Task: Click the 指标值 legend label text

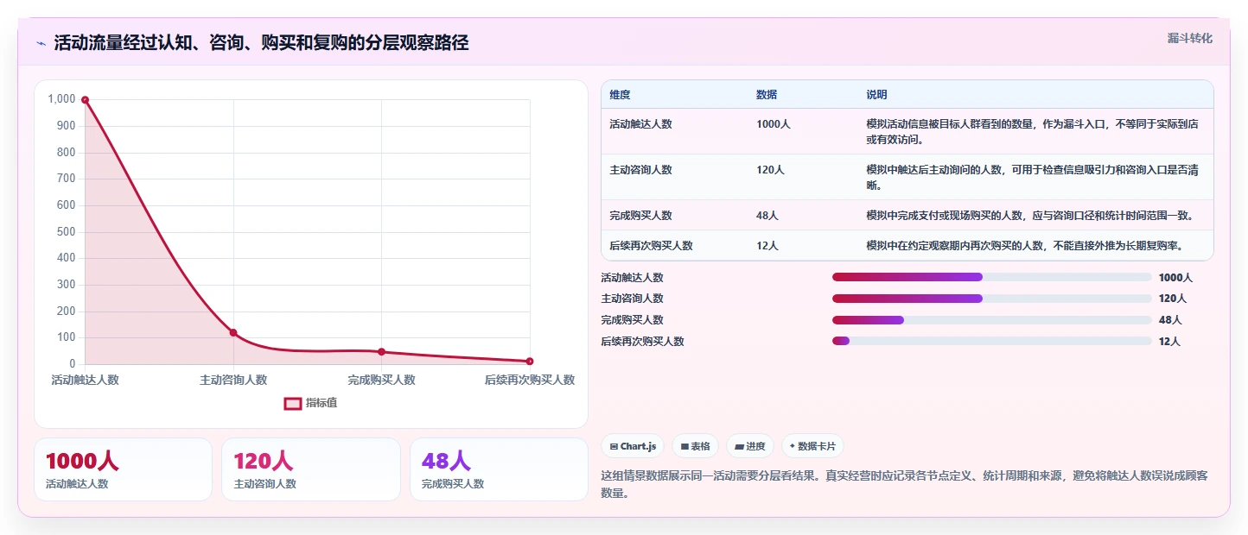Action: click(322, 403)
